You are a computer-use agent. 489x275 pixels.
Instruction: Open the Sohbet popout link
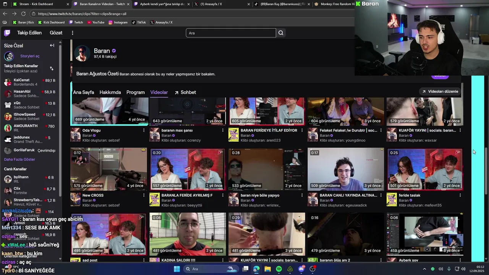(185, 92)
